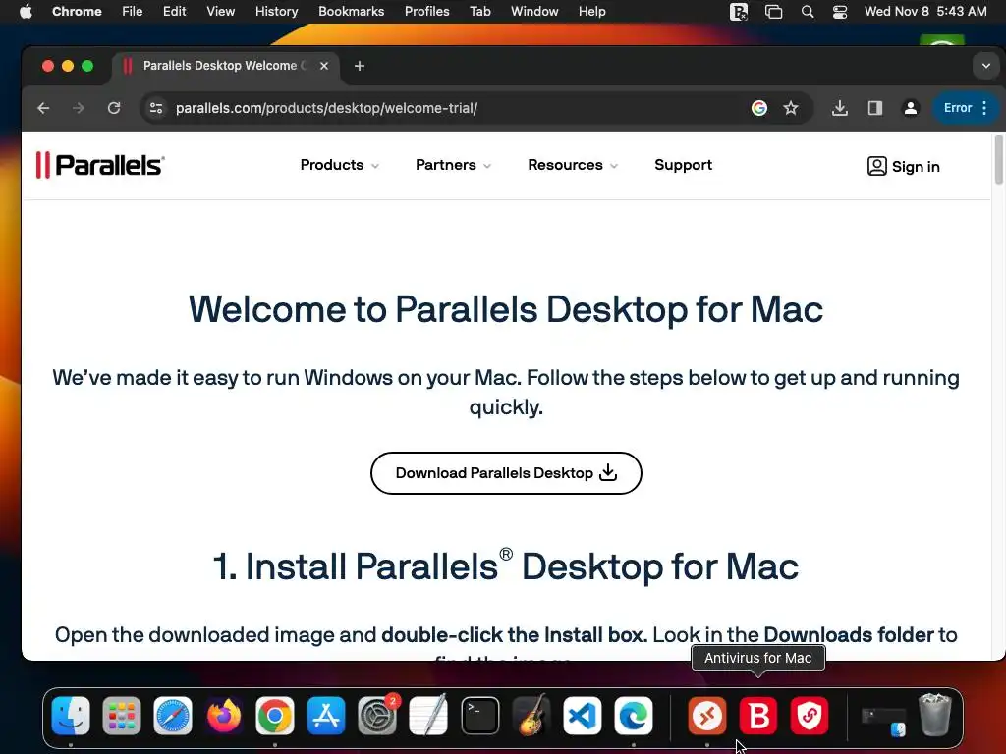The image size is (1006, 754).
Task: Click Chrome icon in the dock
Action: tap(275, 716)
